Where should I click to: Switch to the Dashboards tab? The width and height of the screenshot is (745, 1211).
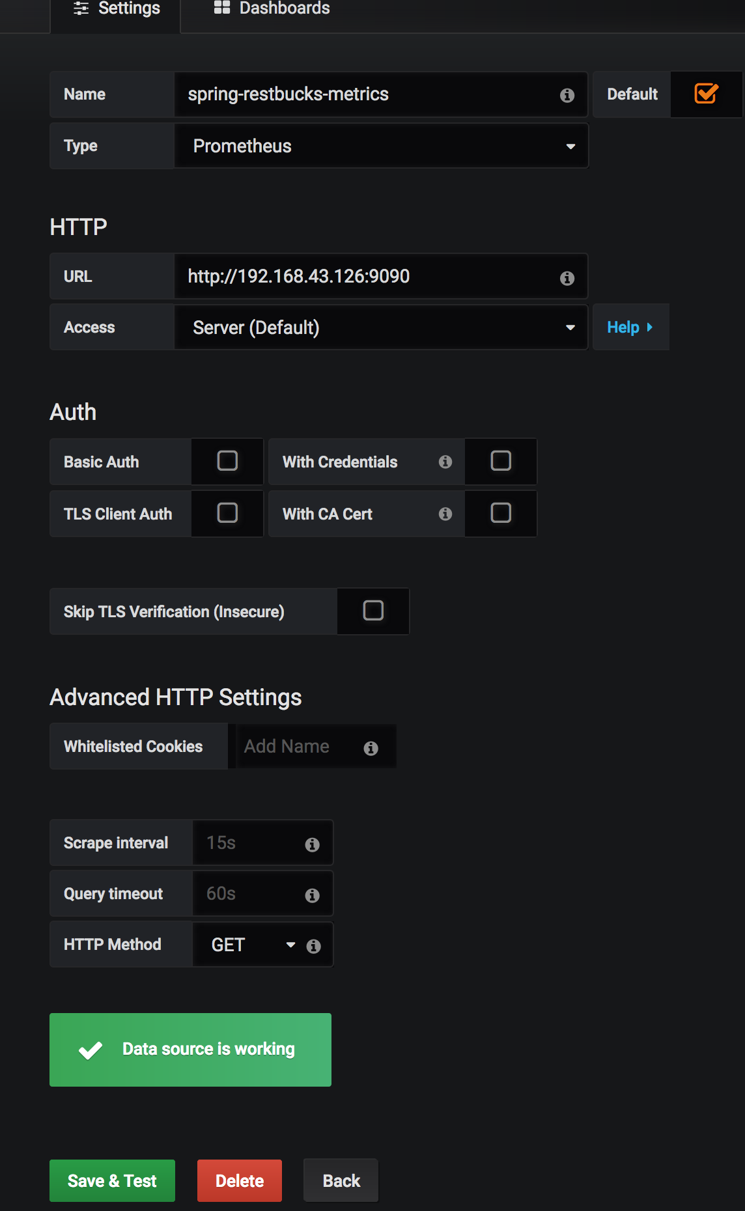(272, 8)
